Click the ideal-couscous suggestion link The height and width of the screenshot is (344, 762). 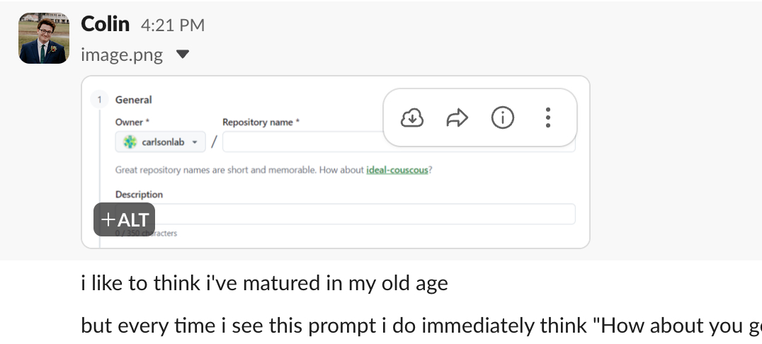coord(397,170)
